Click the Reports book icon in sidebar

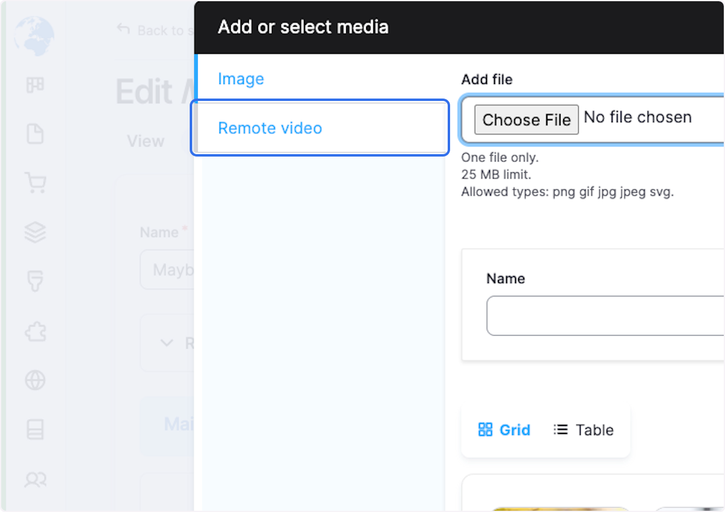click(x=35, y=429)
